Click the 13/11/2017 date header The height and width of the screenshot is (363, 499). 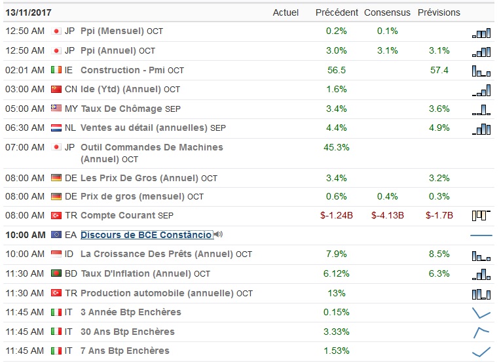pyautogui.click(x=28, y=12)
